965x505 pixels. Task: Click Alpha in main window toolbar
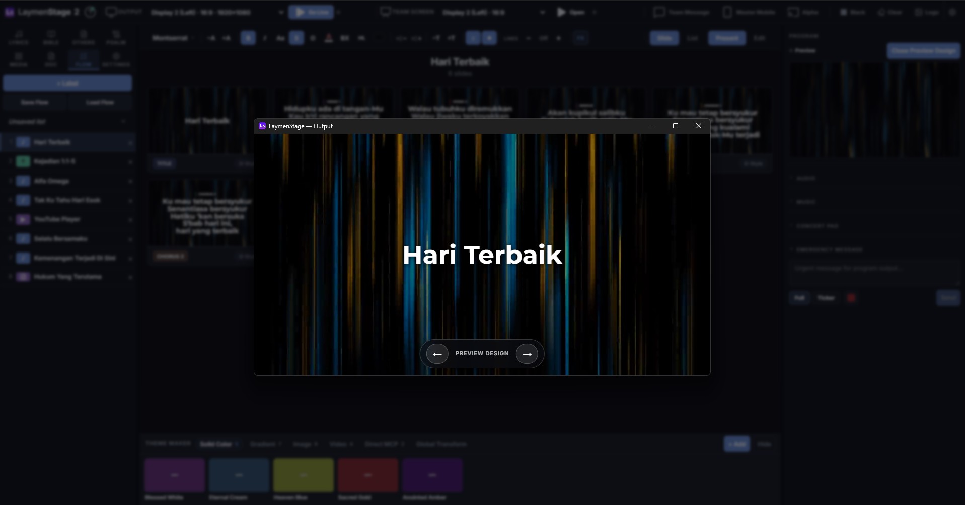(x=803, y=12)
